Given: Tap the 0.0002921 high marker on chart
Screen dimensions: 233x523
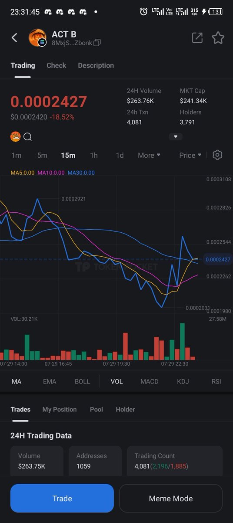Looking at the screenshot, I should pyautogui.click(x=73, y=199).
